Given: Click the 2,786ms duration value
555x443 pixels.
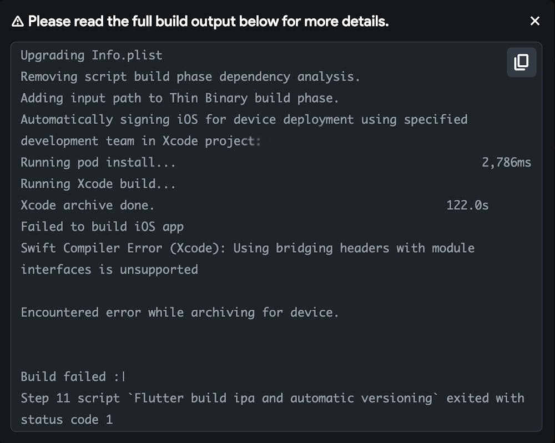Looking at the screenshot, I should (506, 163).
